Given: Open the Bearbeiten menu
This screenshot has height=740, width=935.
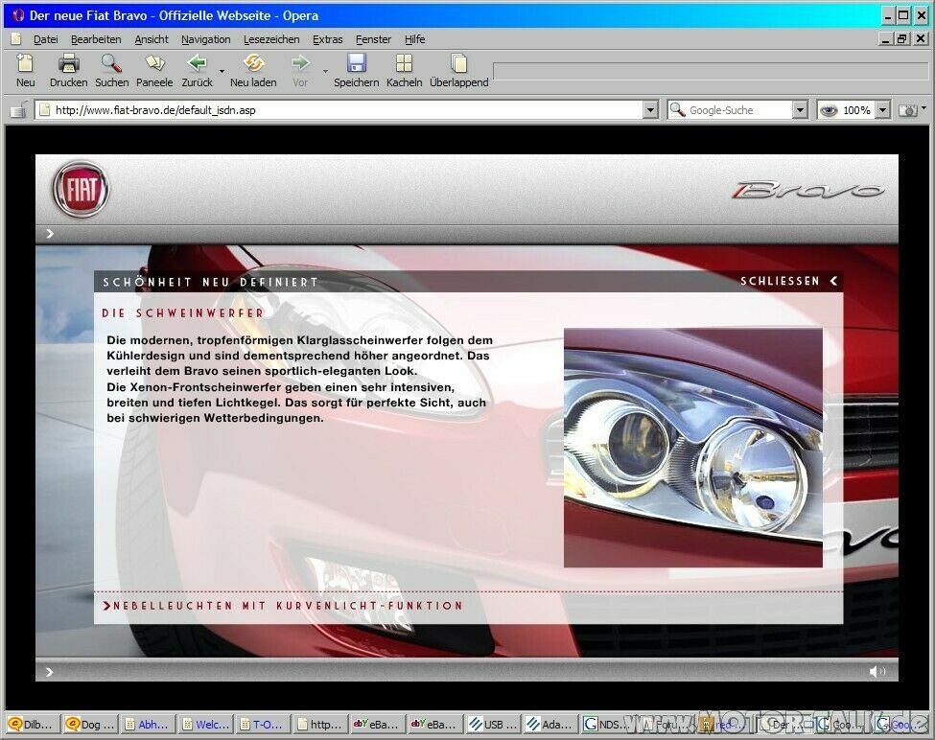Looking at the screenshot, I should pos(96,39).
